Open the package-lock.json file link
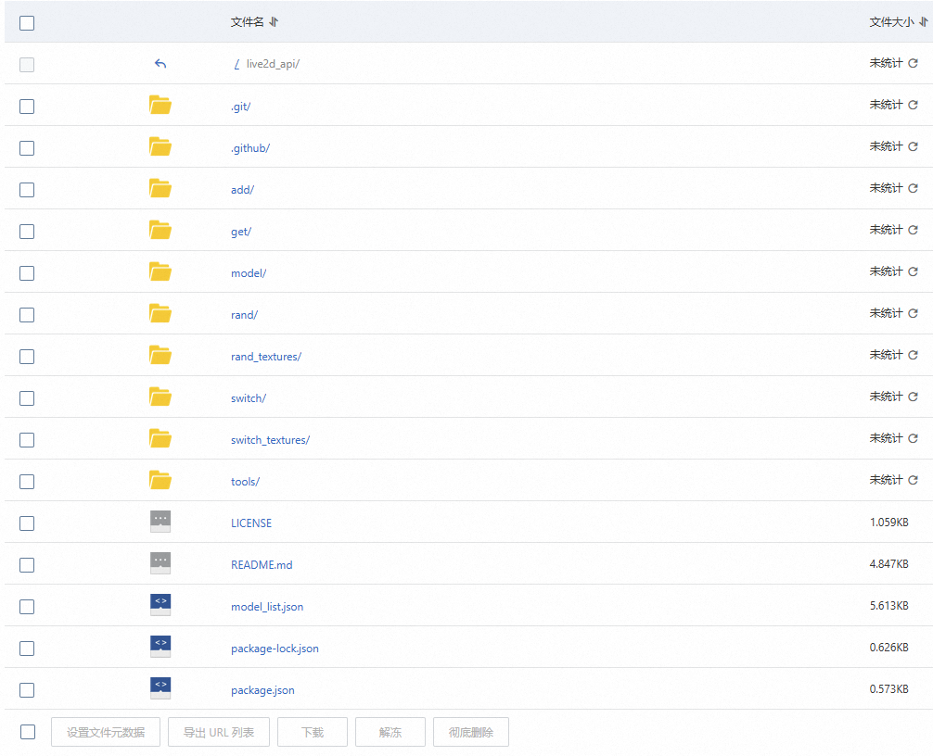This screenshot has width=933, height=756. pyautogui.click(x=275, y=649)
